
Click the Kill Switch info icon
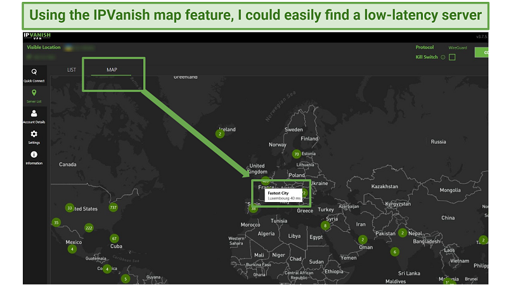[x=443, y=57]
